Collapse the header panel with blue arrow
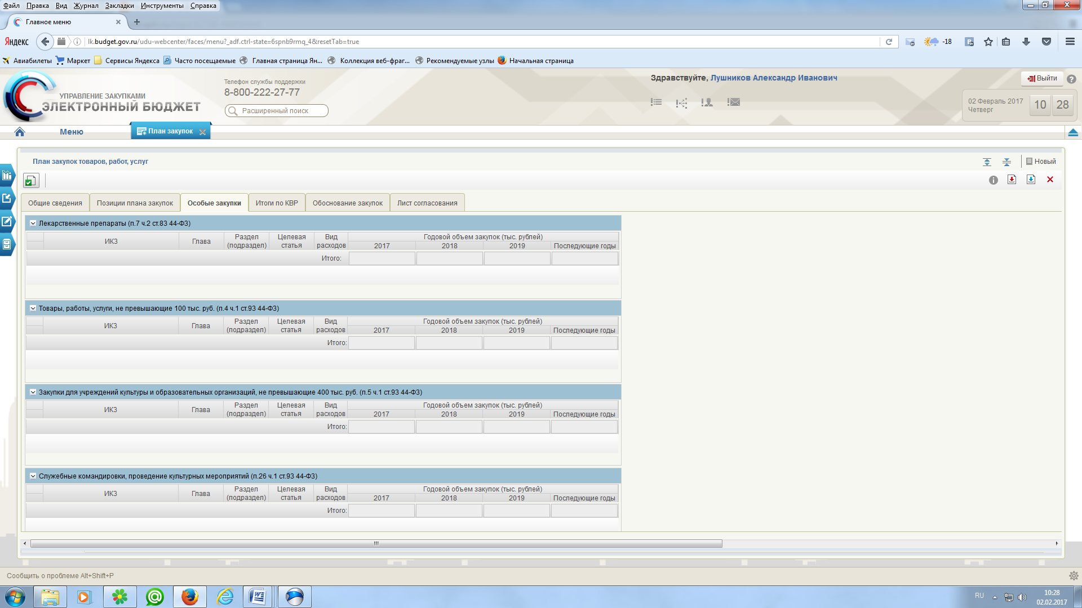Viewport: 1082px width, 608px height. 1072,132
